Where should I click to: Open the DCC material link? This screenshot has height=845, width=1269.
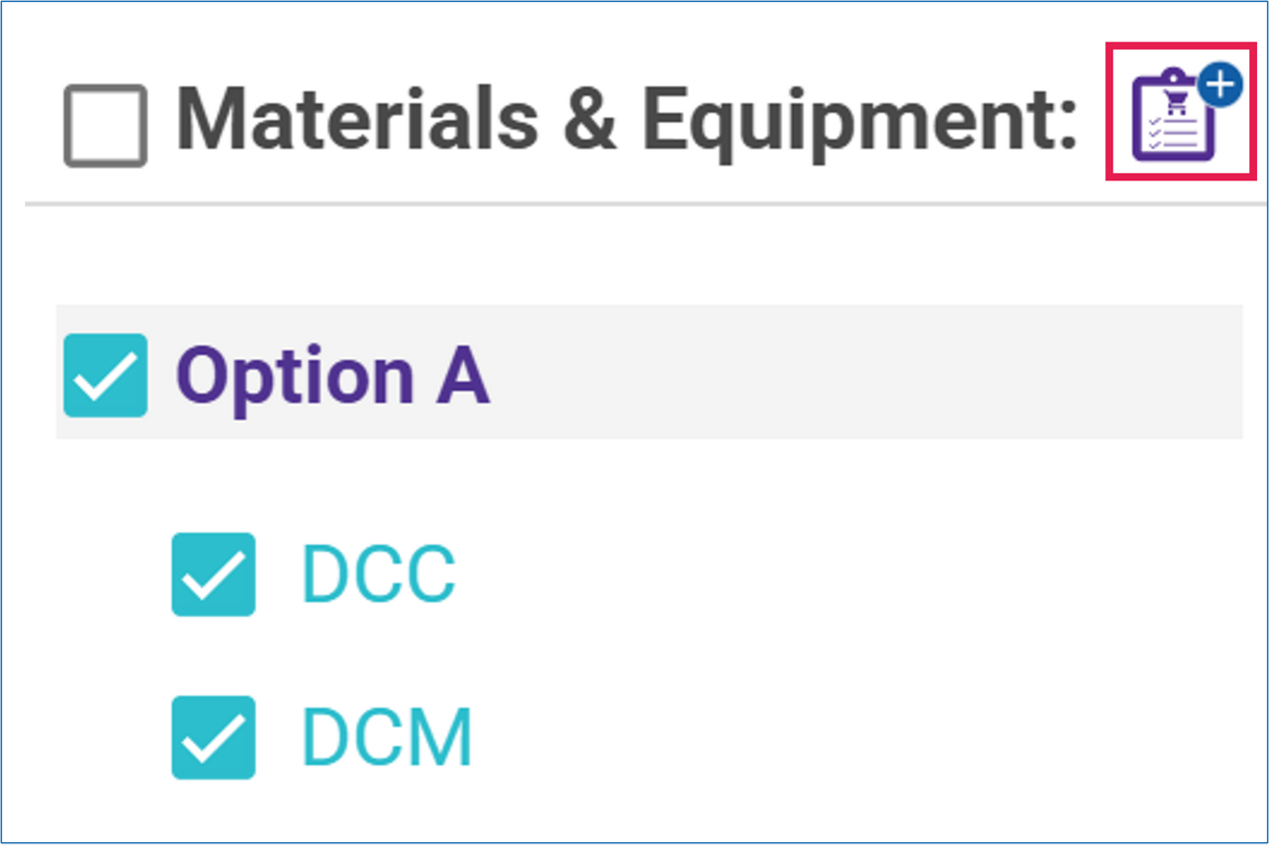tap(378, 575)
